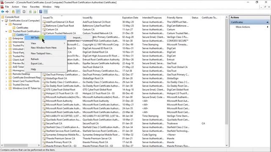Click certificate icon for Baltimore CyberTrust Root
271x152 pixels.
(44, 26)
